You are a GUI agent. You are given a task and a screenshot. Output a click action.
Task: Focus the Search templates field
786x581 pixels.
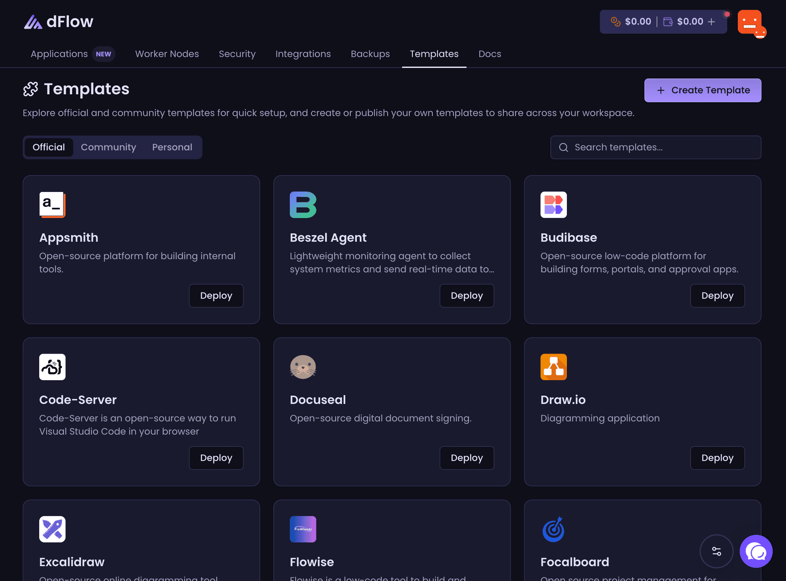(656, 147)
